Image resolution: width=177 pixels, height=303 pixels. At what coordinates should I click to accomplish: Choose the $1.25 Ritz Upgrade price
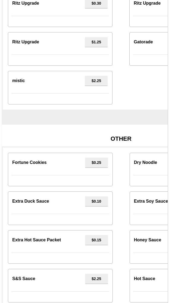click(96, 42)
